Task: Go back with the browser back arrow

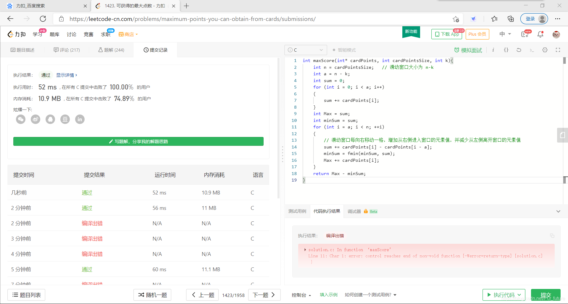Action: pyautogui.click(x=10, y=19)
